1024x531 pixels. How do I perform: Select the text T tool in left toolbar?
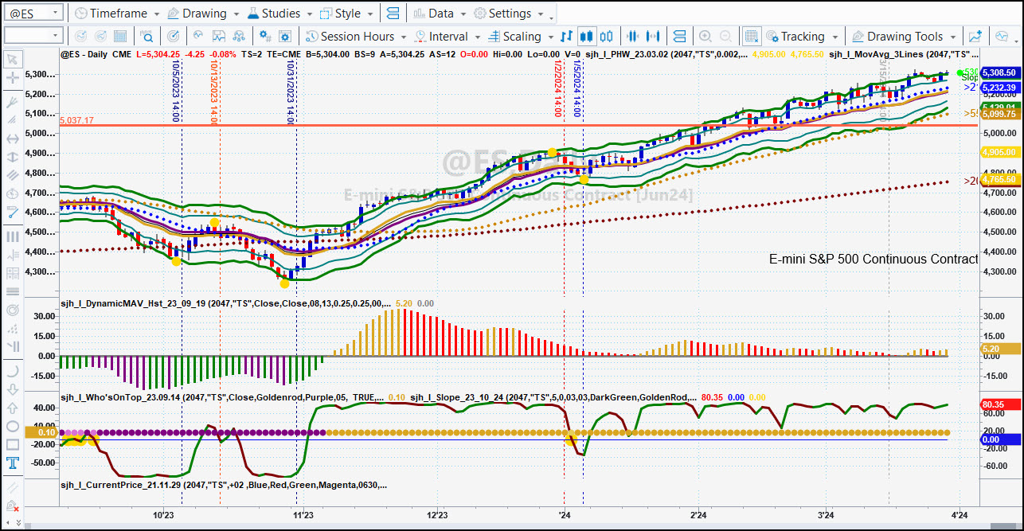[13, 463]
